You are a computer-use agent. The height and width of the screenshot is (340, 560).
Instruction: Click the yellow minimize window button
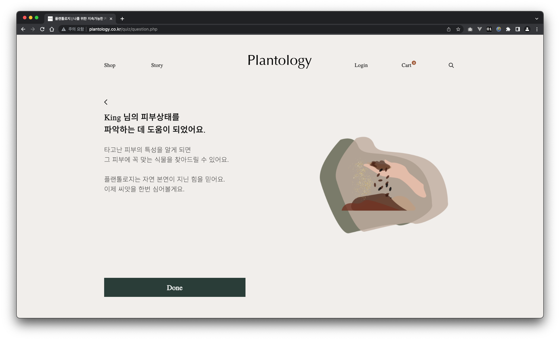coord(31,18)
